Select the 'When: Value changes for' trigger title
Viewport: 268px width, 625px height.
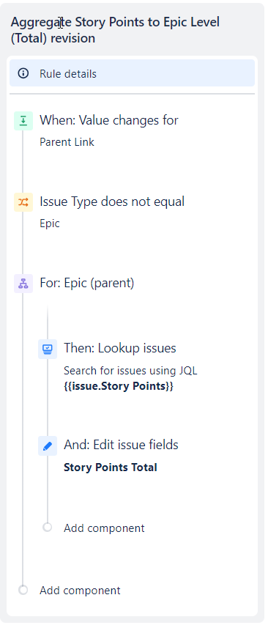point(108,120)
